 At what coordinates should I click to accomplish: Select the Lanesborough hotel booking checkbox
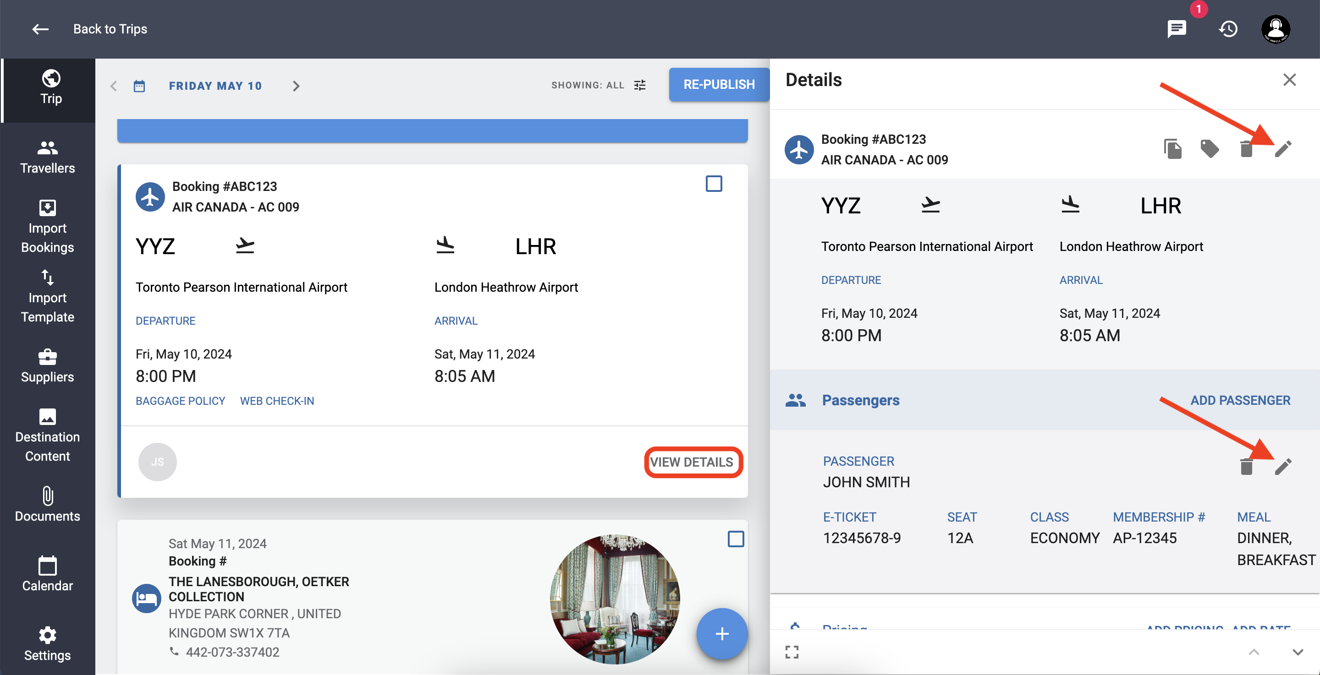(x=736, y=539)
